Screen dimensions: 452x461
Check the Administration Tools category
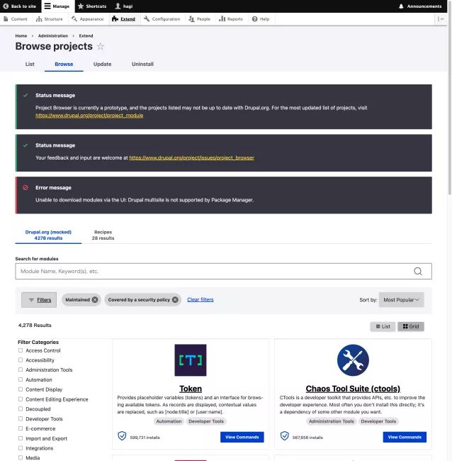point(21,370)
